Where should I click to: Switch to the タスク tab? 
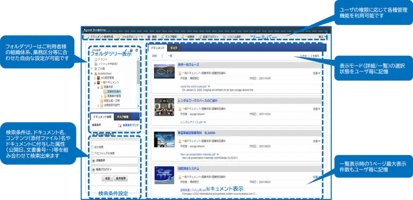[173, 48]
